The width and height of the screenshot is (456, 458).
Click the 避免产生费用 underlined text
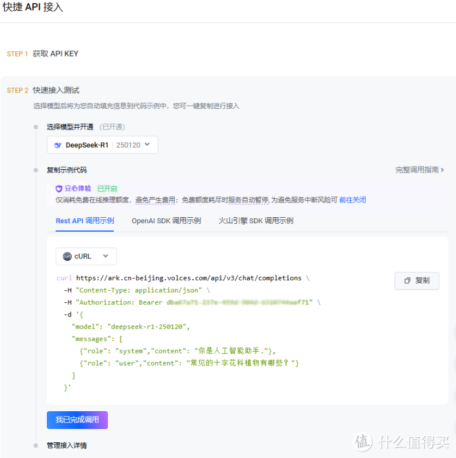[155, 200]
